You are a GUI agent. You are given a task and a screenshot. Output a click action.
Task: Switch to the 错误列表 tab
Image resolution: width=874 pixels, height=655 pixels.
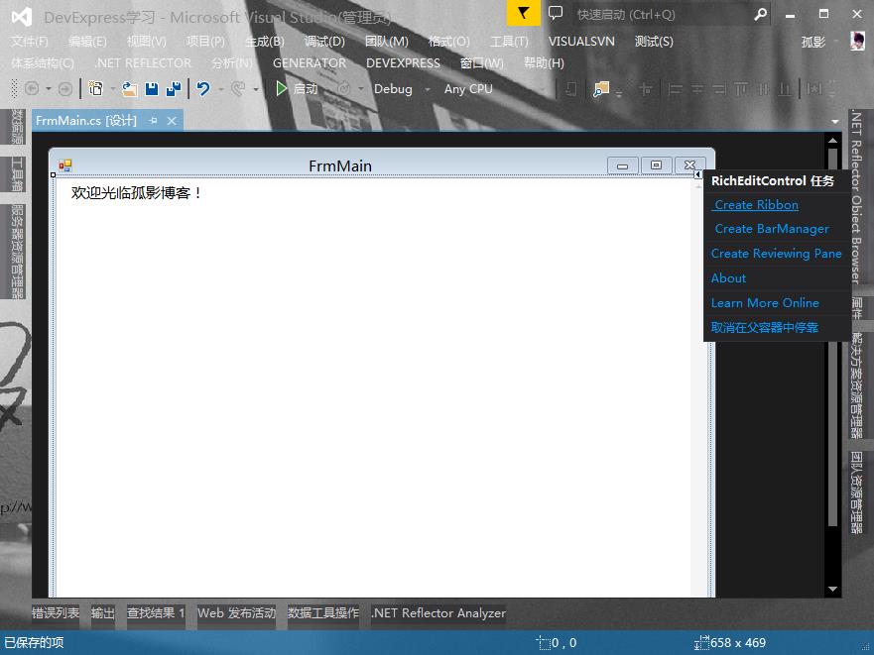[x=56, y=613]
